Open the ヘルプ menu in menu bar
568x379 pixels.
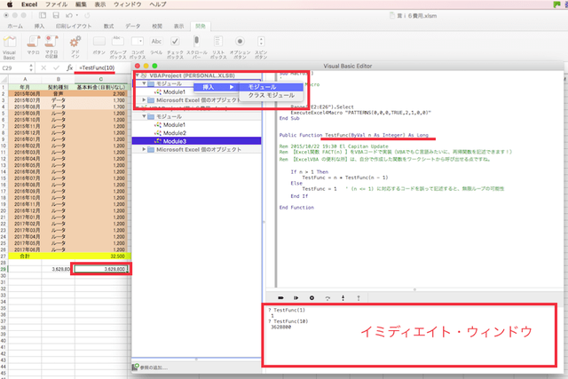click(x=158, y=4)
